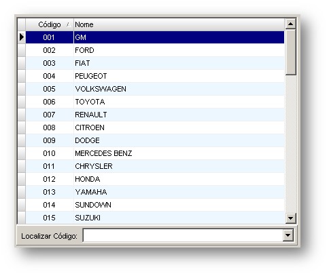329x276 pixels.
Task: Select code 011 CHRYSLER
Action: click(155, 166)
